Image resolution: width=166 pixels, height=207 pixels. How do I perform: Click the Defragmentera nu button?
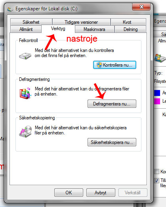112,104
